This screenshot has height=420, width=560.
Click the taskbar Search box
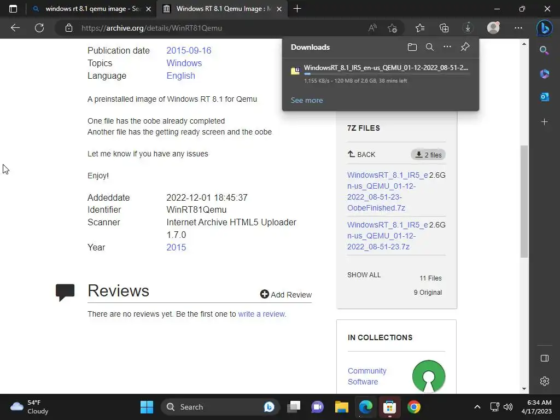click(219, 407)
